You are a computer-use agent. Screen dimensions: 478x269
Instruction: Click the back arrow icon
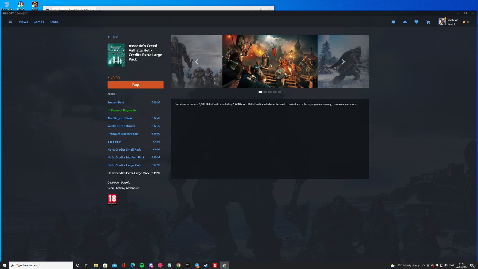pyautogui.click(x=109, y=37)
